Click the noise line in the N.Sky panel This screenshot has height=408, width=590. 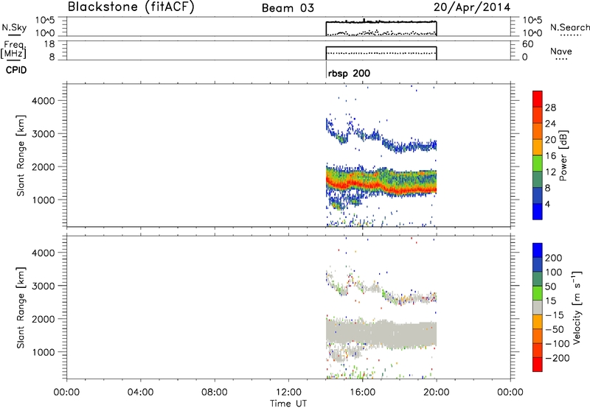381,22
